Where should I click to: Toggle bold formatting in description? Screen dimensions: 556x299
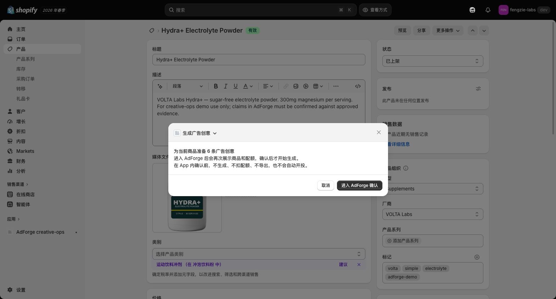[215, 86]
